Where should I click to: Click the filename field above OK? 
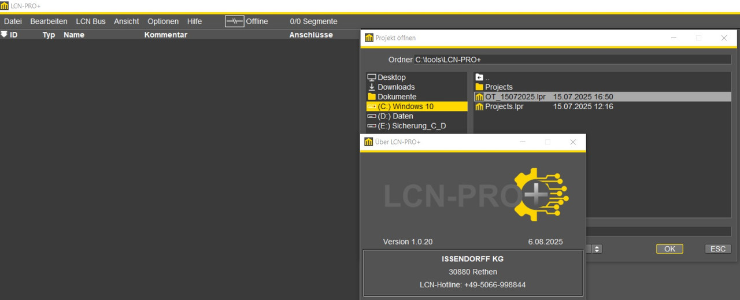(658, 231)
